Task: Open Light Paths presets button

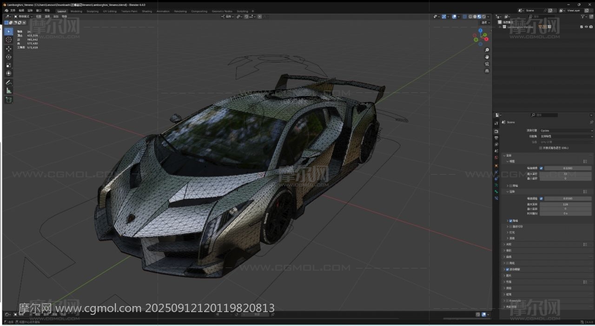Action: (585, 244)
